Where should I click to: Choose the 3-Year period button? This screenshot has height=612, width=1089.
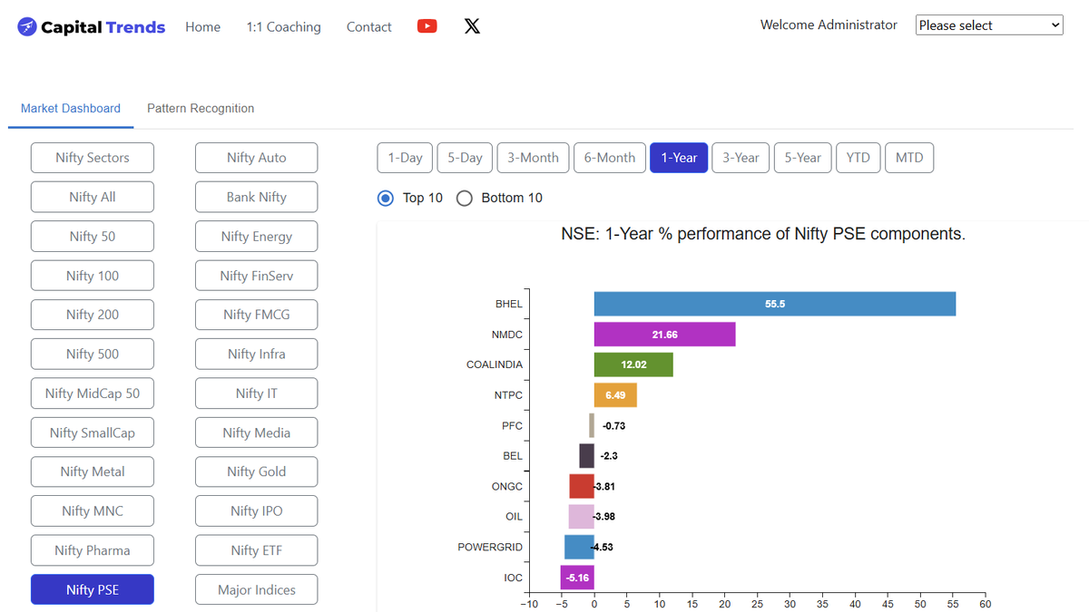pyautogui.click(x=741, y=158)
